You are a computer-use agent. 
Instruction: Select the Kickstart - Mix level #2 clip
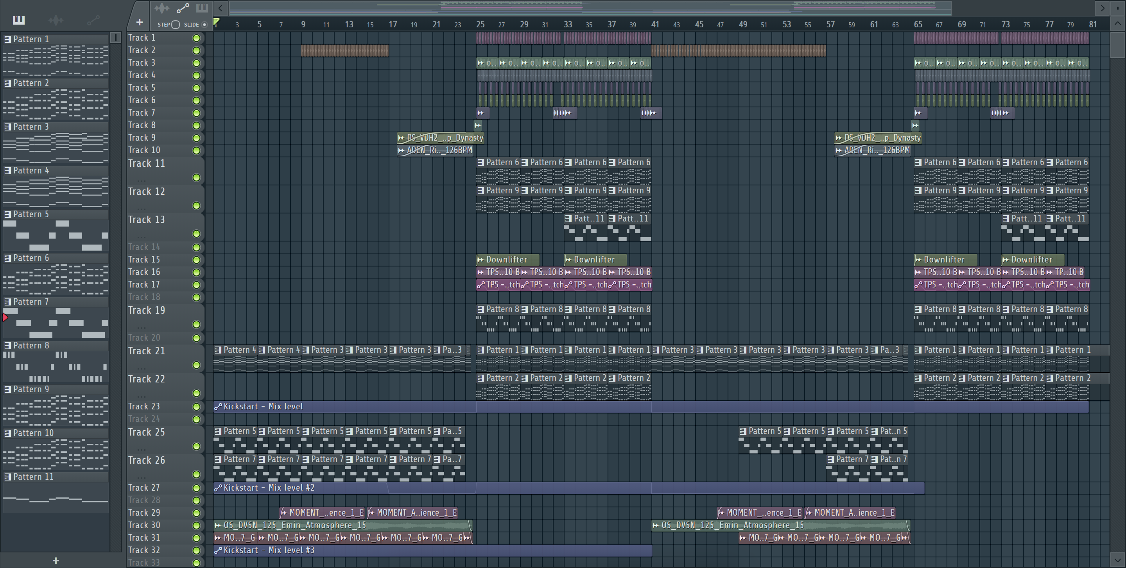(269, 488)
